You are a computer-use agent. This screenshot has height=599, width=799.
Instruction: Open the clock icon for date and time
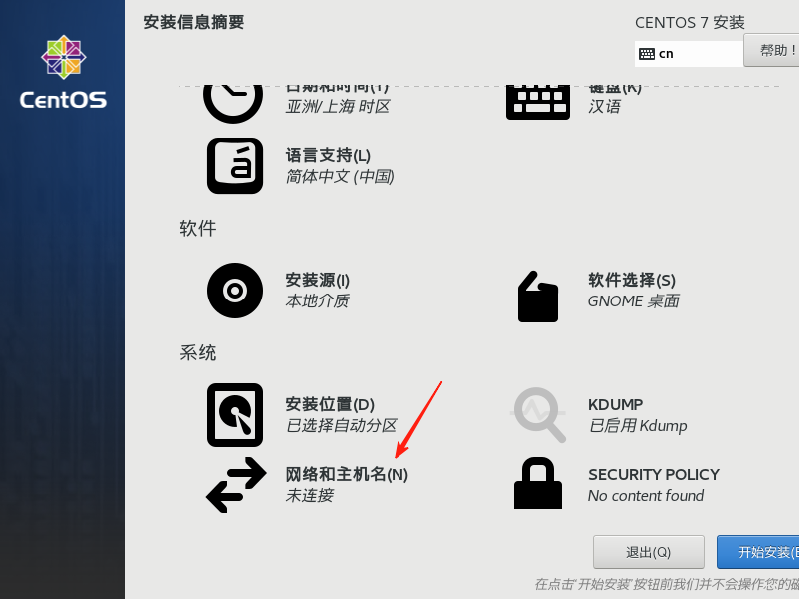pyautogui.click(x=233, y=104)
